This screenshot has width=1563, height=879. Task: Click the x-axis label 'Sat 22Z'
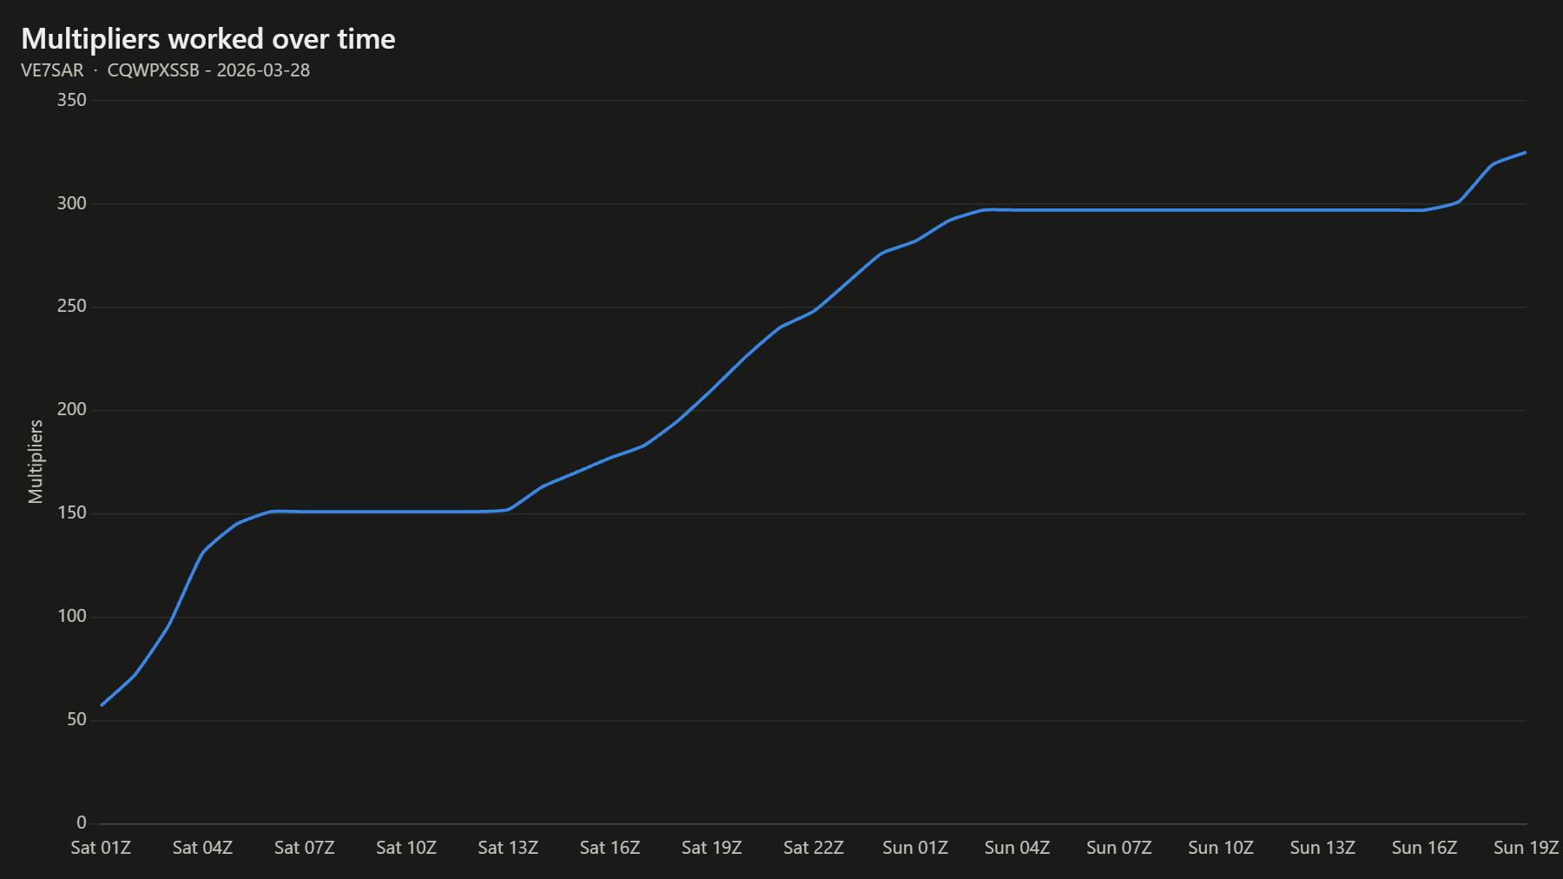coord(814,848)
